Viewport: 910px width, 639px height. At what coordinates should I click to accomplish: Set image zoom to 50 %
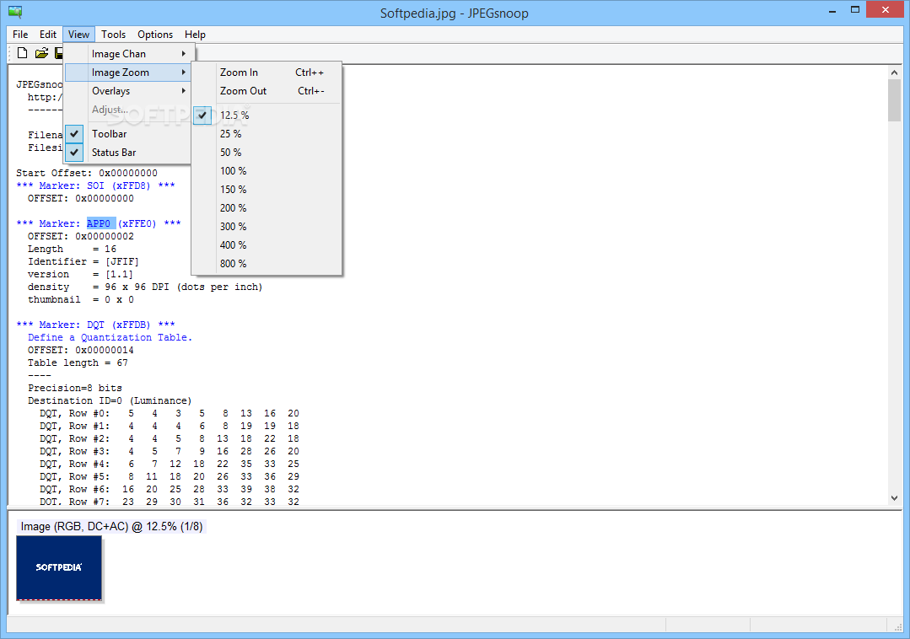coord(267,153)
